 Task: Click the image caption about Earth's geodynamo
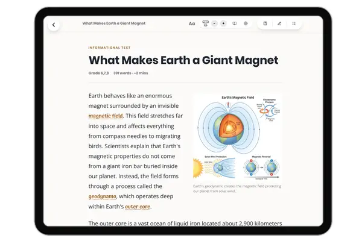[237, 189]
